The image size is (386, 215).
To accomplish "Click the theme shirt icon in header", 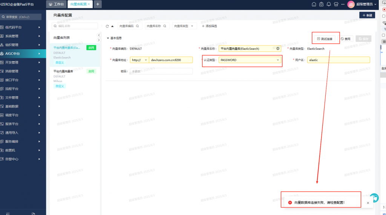I will [336, 4].
